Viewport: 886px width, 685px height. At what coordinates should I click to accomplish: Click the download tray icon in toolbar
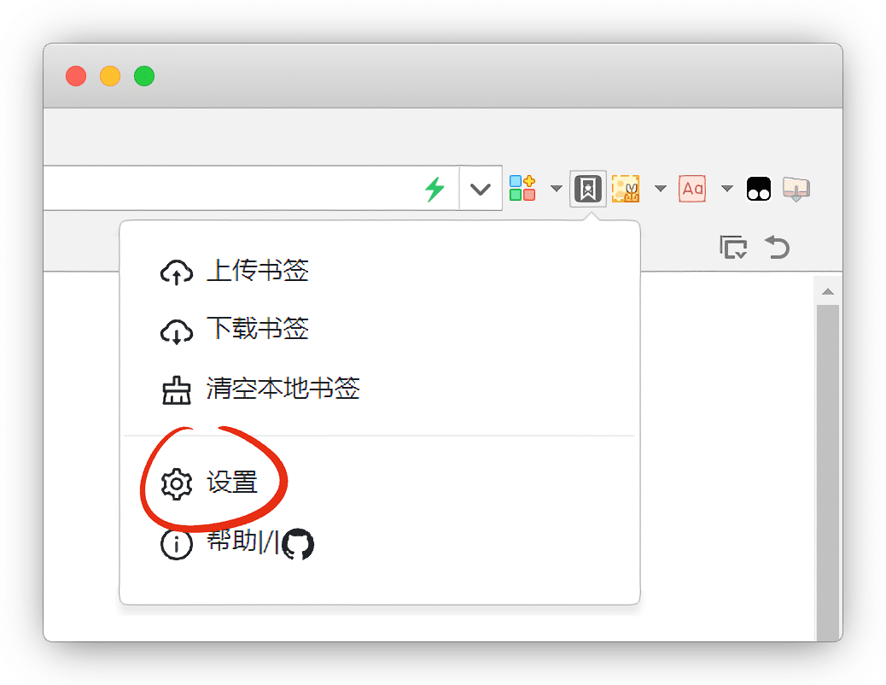[796, 189]
